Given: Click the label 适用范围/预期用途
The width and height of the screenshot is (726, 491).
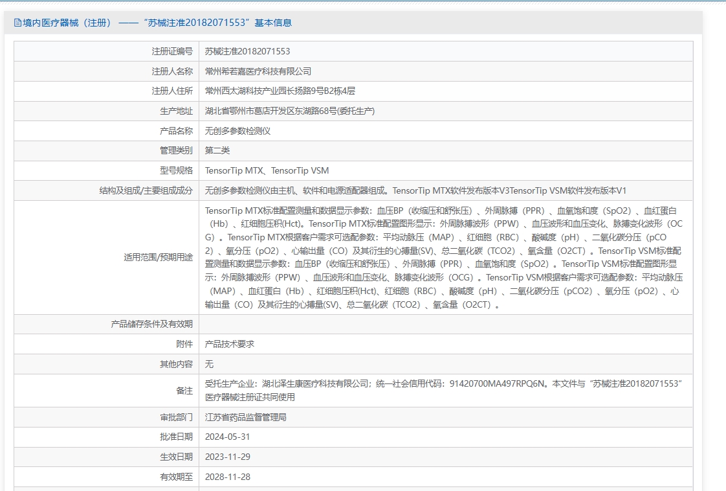Looking at the screenshot, I should coord(159,257).
